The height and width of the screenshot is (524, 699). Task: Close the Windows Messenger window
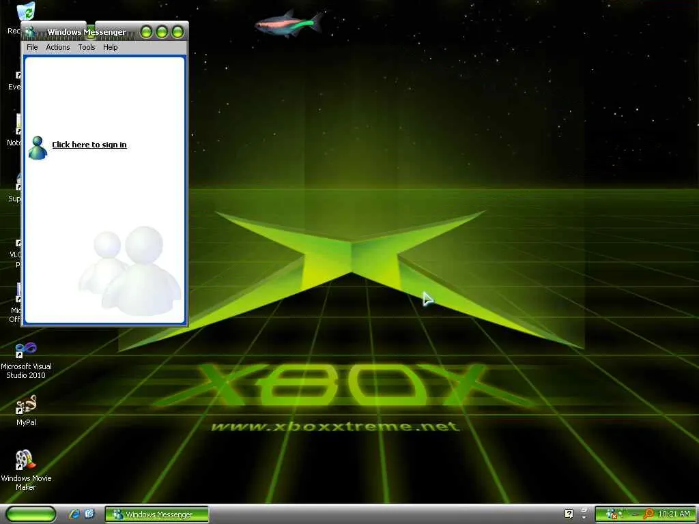tap(177, 32)
